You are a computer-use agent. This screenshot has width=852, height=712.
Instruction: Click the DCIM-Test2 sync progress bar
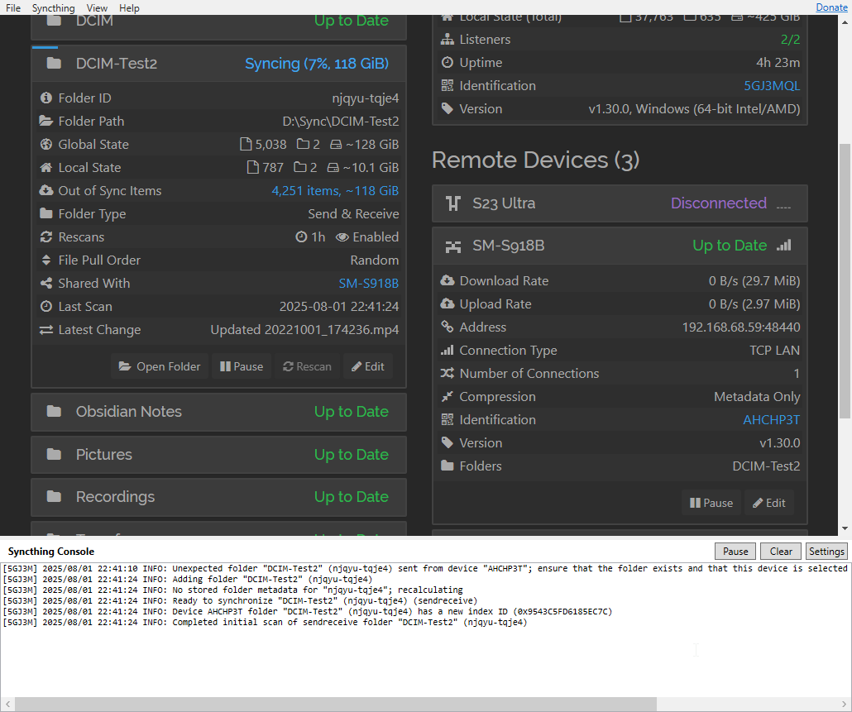tap(45, 47)
